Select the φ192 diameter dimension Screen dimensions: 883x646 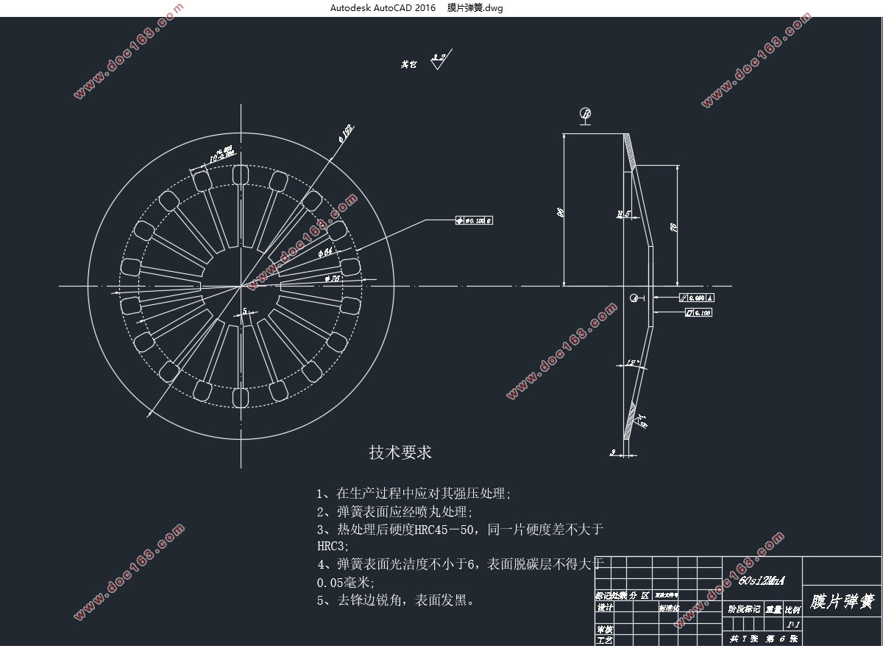click(345, 133)
